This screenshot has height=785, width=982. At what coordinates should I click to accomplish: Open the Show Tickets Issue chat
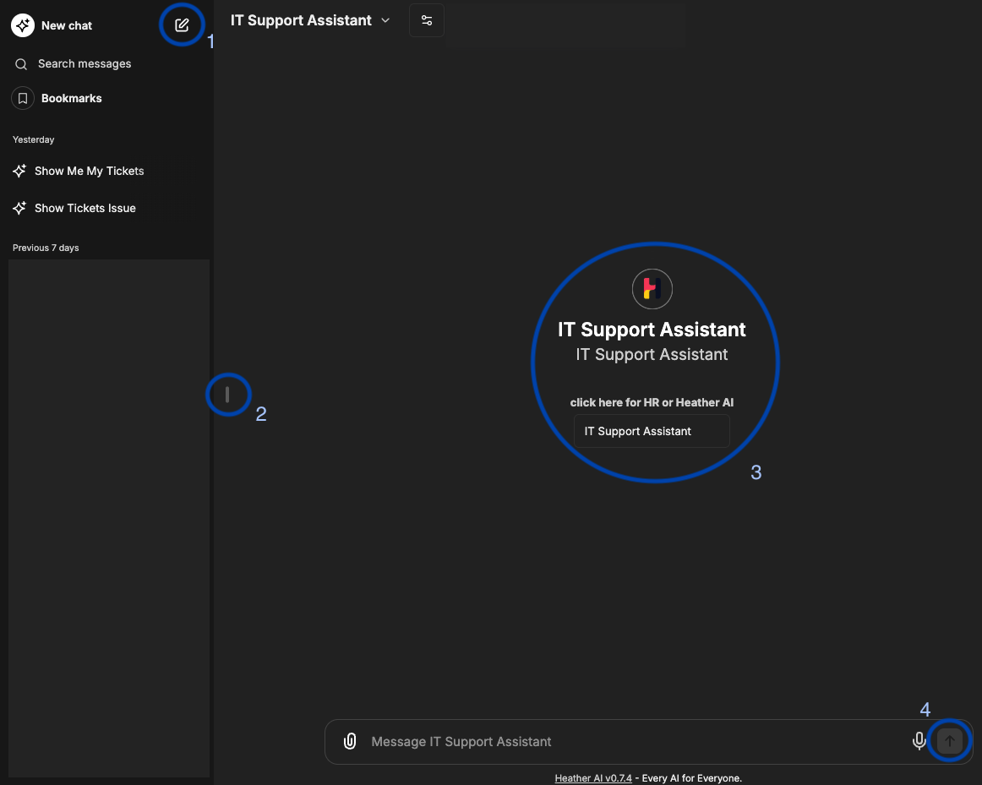tap(85, 208)
